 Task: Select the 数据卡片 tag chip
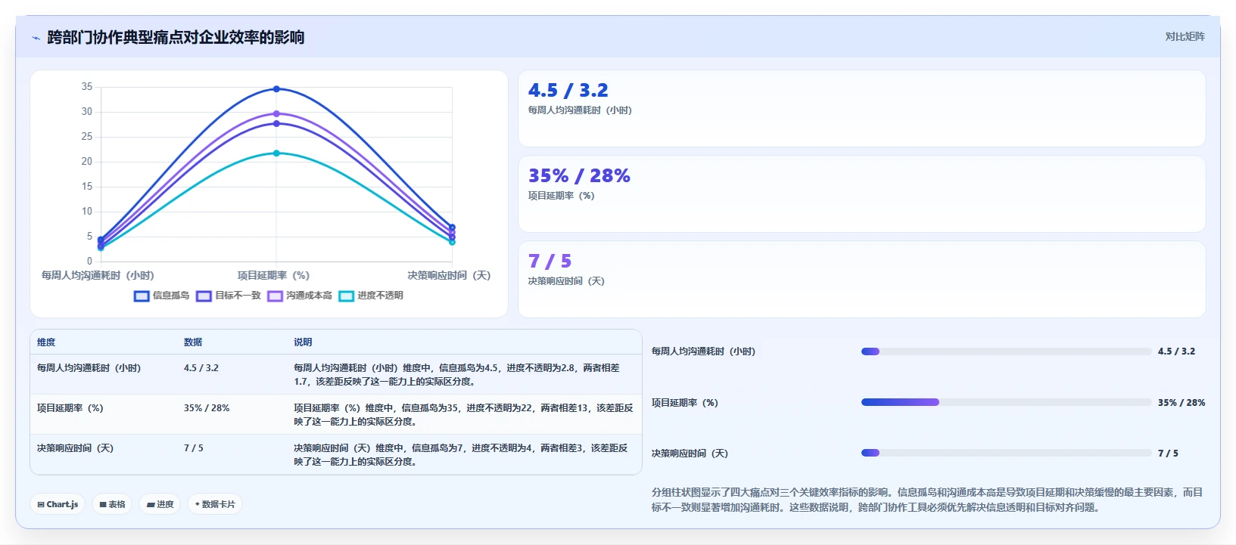[215, 504]
